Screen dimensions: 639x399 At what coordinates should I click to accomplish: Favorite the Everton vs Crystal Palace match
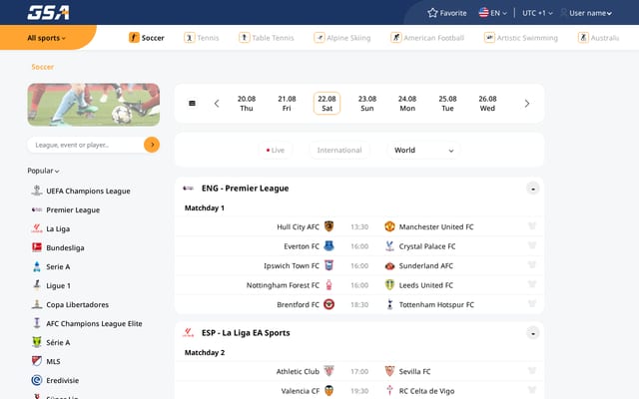pos(532,245)
